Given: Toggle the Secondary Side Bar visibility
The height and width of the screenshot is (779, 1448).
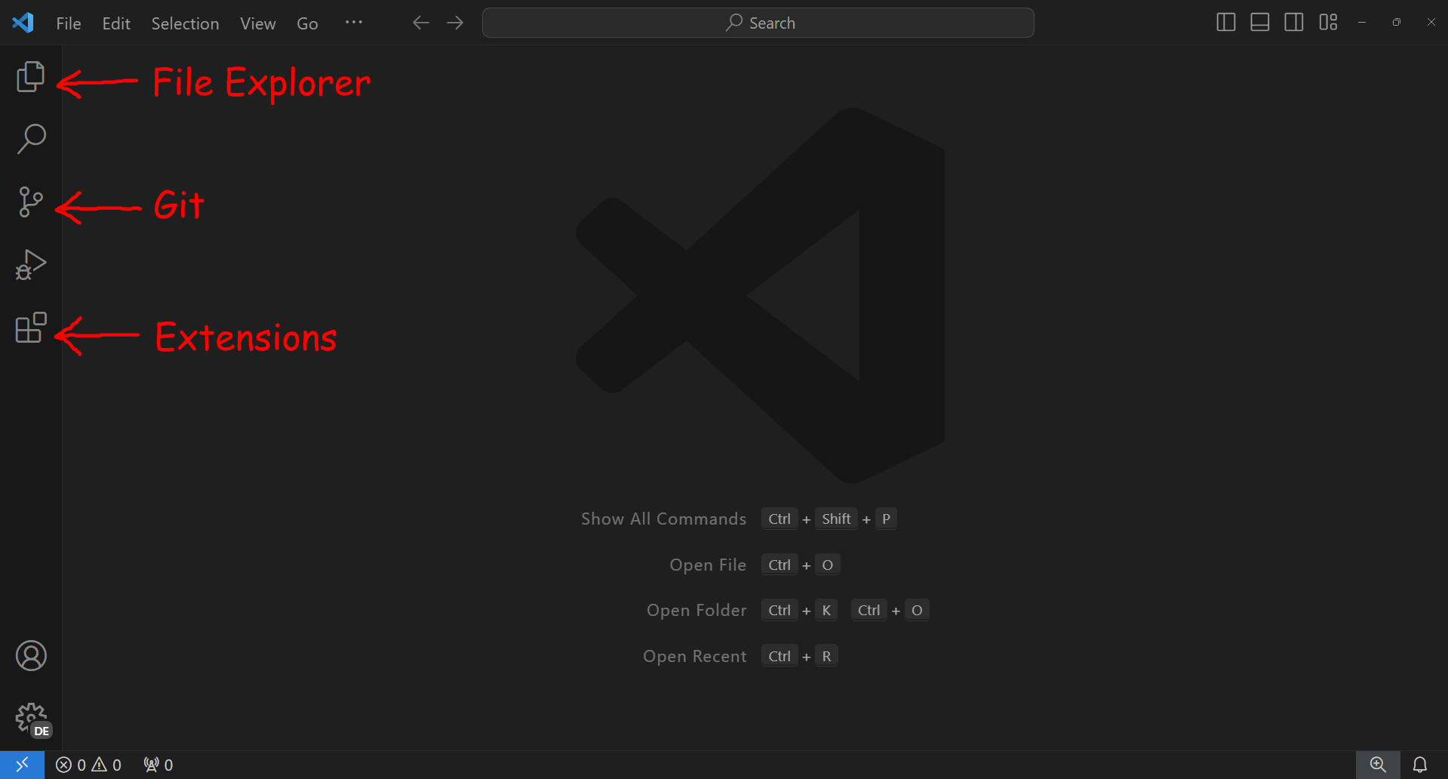Looking at the screenshot, I should click(x=1293, y=22).
